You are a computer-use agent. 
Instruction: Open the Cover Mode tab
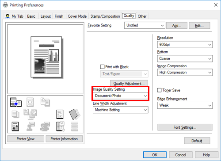click(77, 16)
